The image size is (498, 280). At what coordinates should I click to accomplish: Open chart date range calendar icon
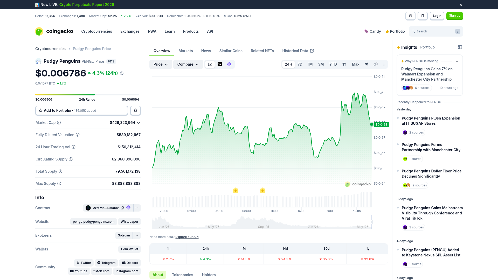tap(366, 64)
